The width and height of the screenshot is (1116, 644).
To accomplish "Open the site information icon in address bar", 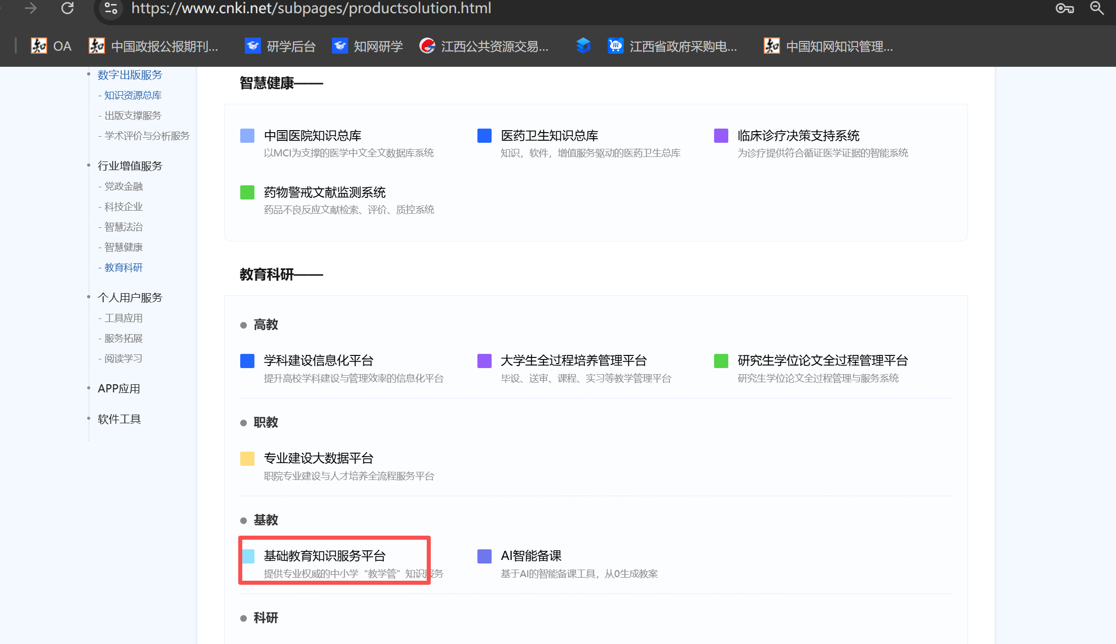I will pos(111,8).
